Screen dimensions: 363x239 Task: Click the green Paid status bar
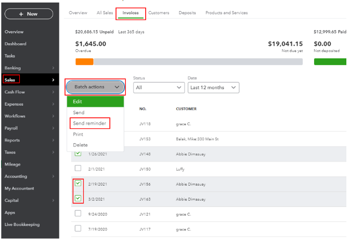[330, 62]
